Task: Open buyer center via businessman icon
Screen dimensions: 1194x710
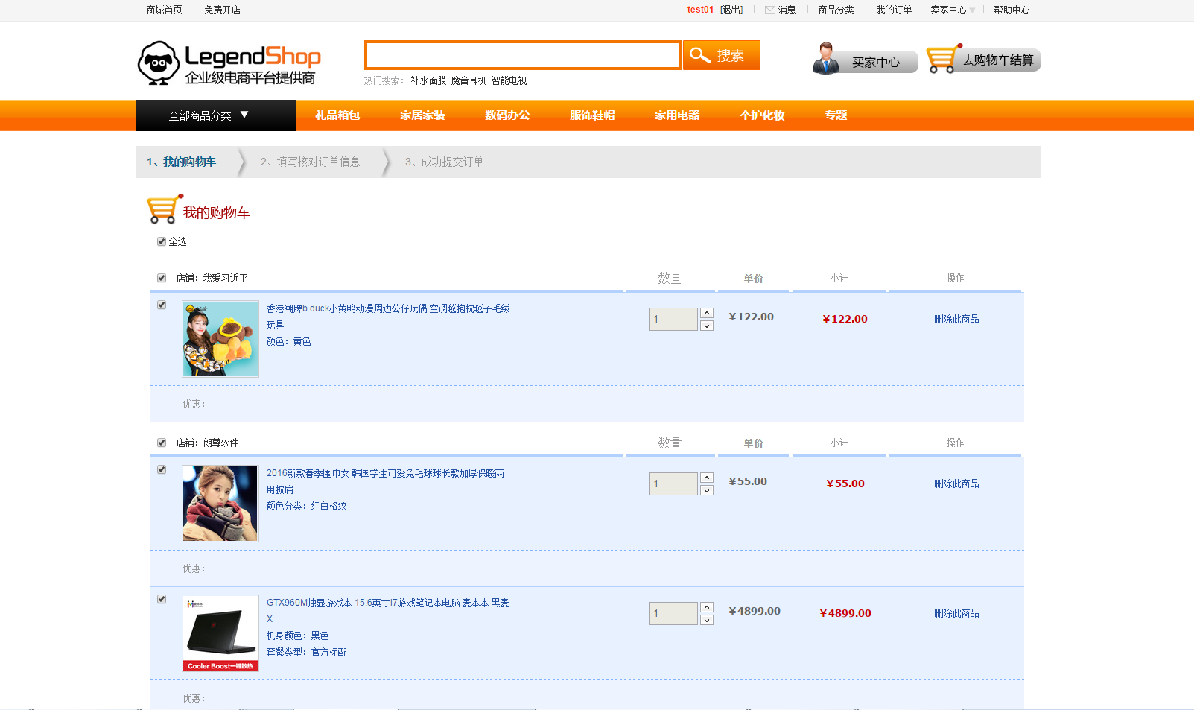Action: [x=826, y=59]
